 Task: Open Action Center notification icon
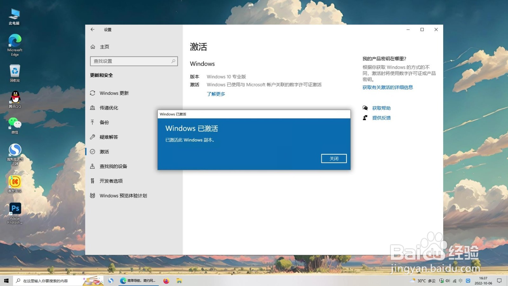499,281
